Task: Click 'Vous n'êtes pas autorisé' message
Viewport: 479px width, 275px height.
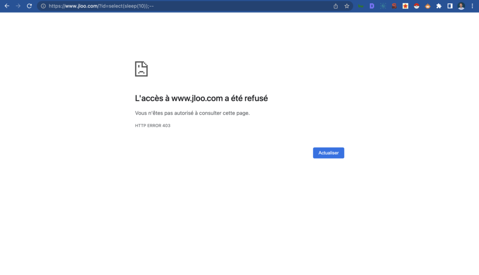Action: coord(192,113)
